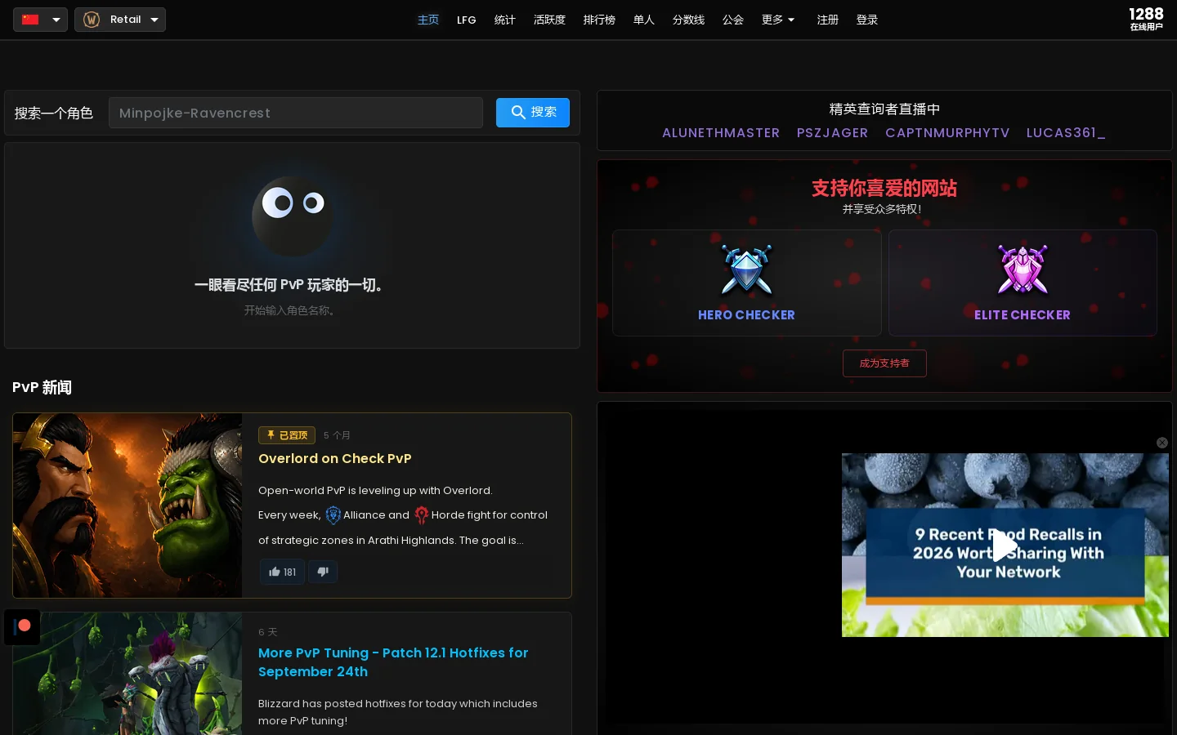Open the 活跃度 menu item
Screen dimensions: 1177x735
[x=549, y=20]
